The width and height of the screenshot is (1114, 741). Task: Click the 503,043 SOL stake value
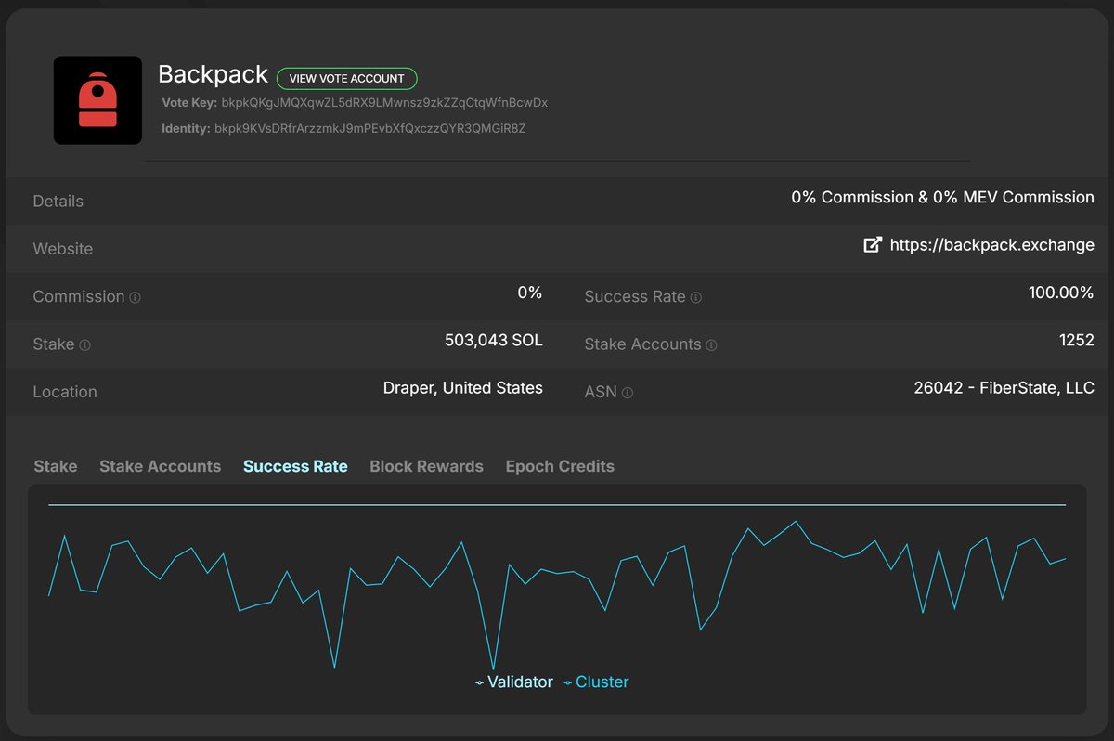click(x=494, y=340)
